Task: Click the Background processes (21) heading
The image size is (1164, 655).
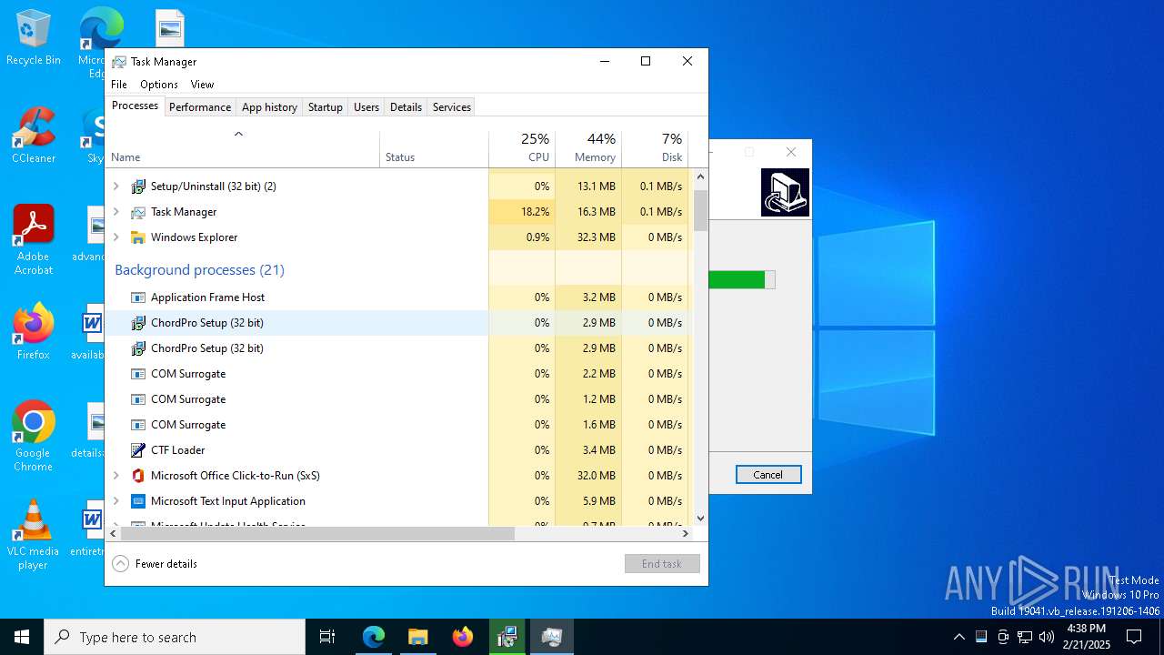Action: tap(199, 270)
